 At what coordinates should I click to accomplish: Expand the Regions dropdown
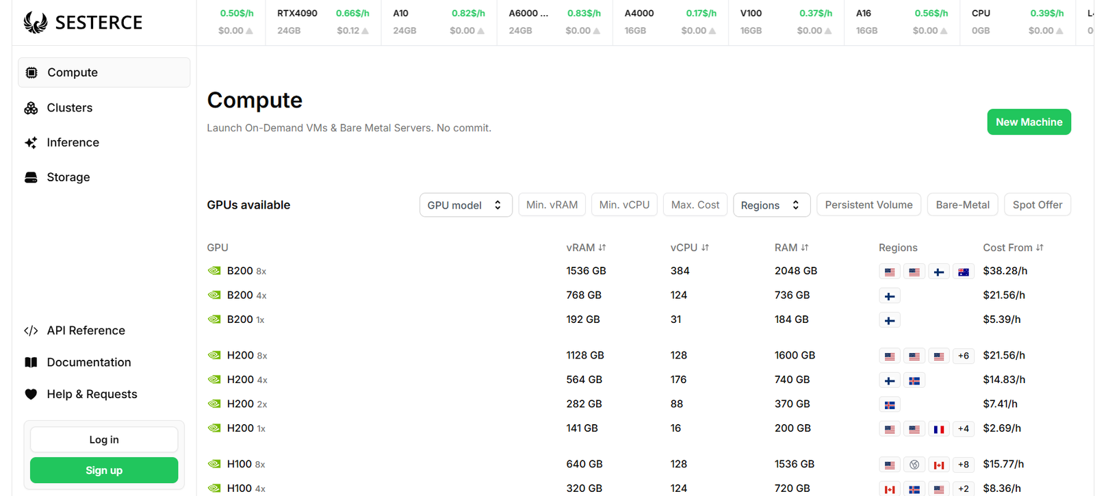(x=771, y=205)
